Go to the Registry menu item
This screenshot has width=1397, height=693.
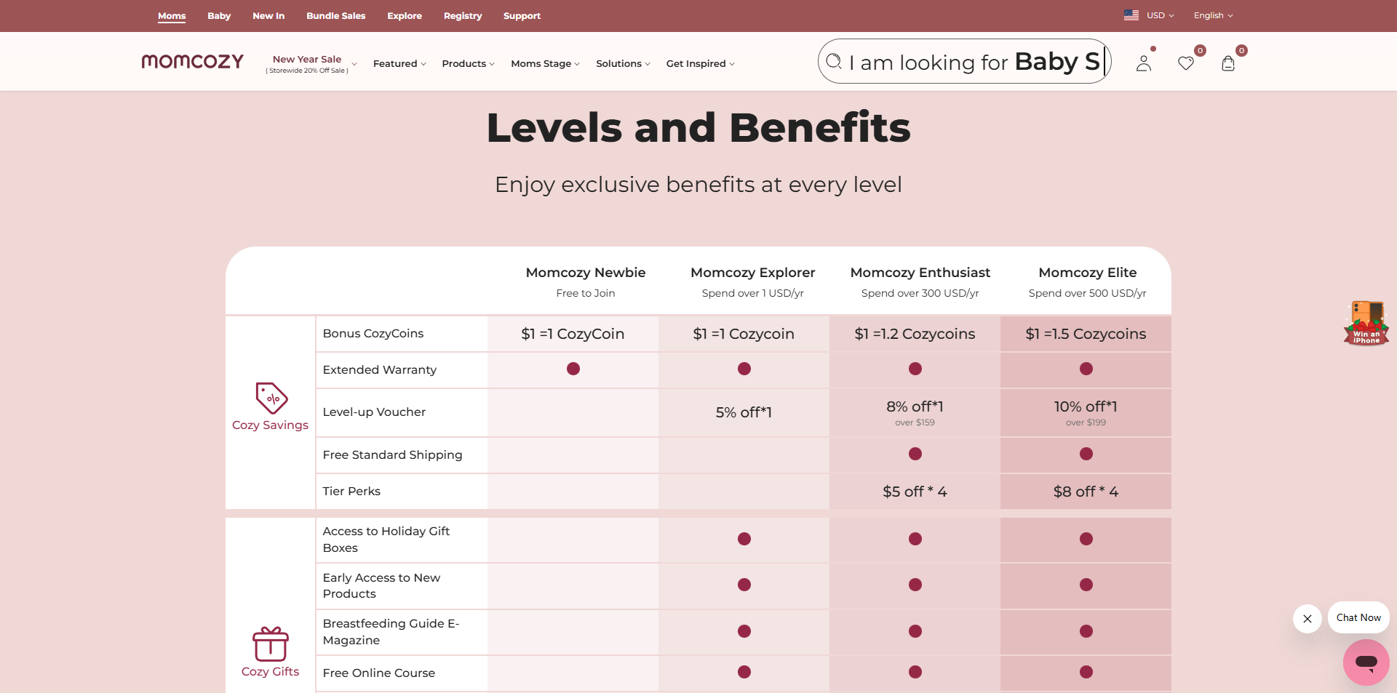pos(463,16)
